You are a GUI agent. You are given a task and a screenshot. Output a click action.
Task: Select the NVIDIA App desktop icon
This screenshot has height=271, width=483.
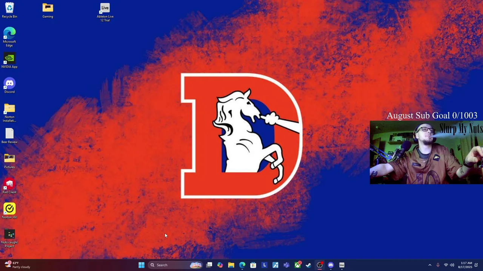9,61
